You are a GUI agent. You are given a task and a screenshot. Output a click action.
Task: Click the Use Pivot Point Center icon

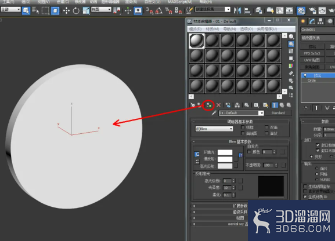click(x=117, y=10)
